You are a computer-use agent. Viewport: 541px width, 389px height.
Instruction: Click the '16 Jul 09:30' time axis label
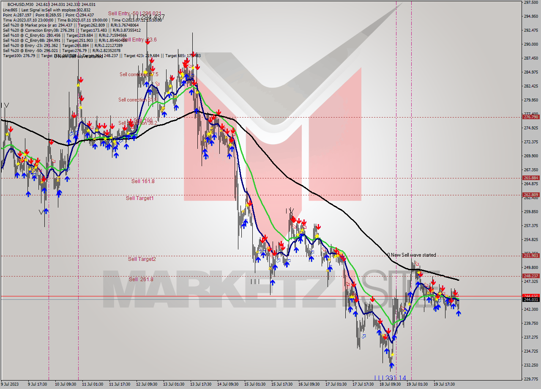coord(309,384)
